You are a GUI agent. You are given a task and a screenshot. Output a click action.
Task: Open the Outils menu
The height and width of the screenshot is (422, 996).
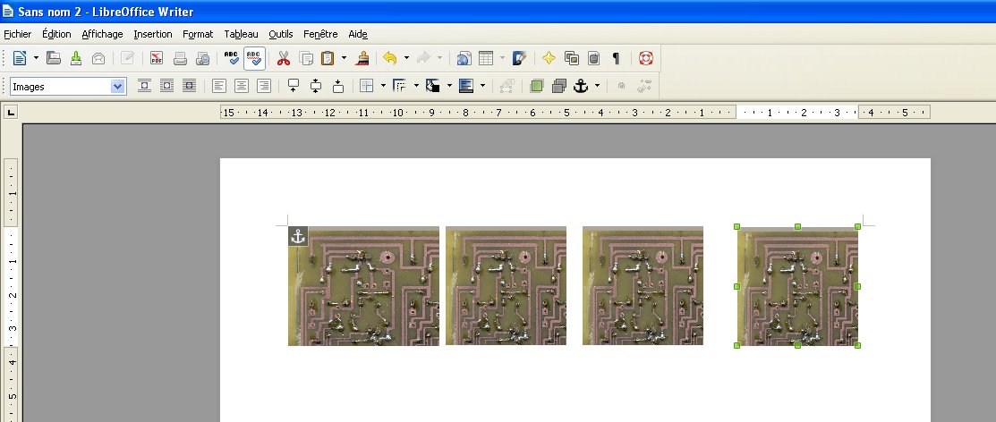[281, 34]
